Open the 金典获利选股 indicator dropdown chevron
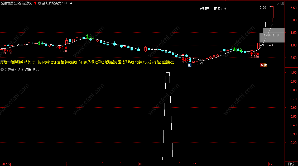298x166 pixels. [2, 69]
